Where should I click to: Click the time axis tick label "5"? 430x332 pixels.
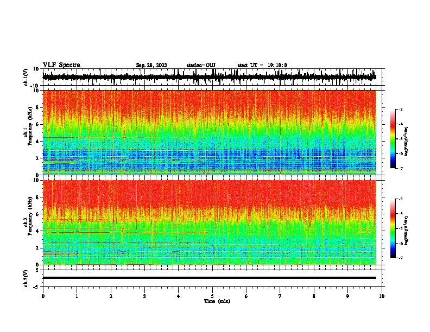pyautogui.click(x=212, y=296)
